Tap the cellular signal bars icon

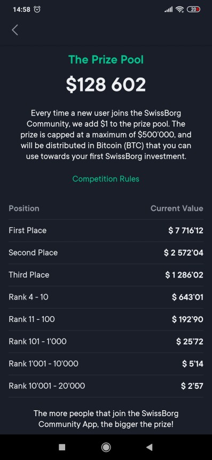[x=169, y=10]
